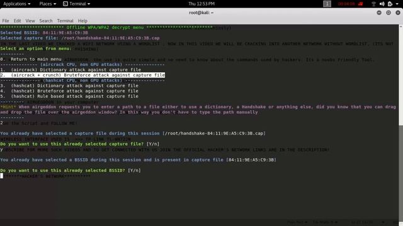Viewport: 403px width, 226px height.
Task: Open the Applications menu
Action: coord(17,4)
